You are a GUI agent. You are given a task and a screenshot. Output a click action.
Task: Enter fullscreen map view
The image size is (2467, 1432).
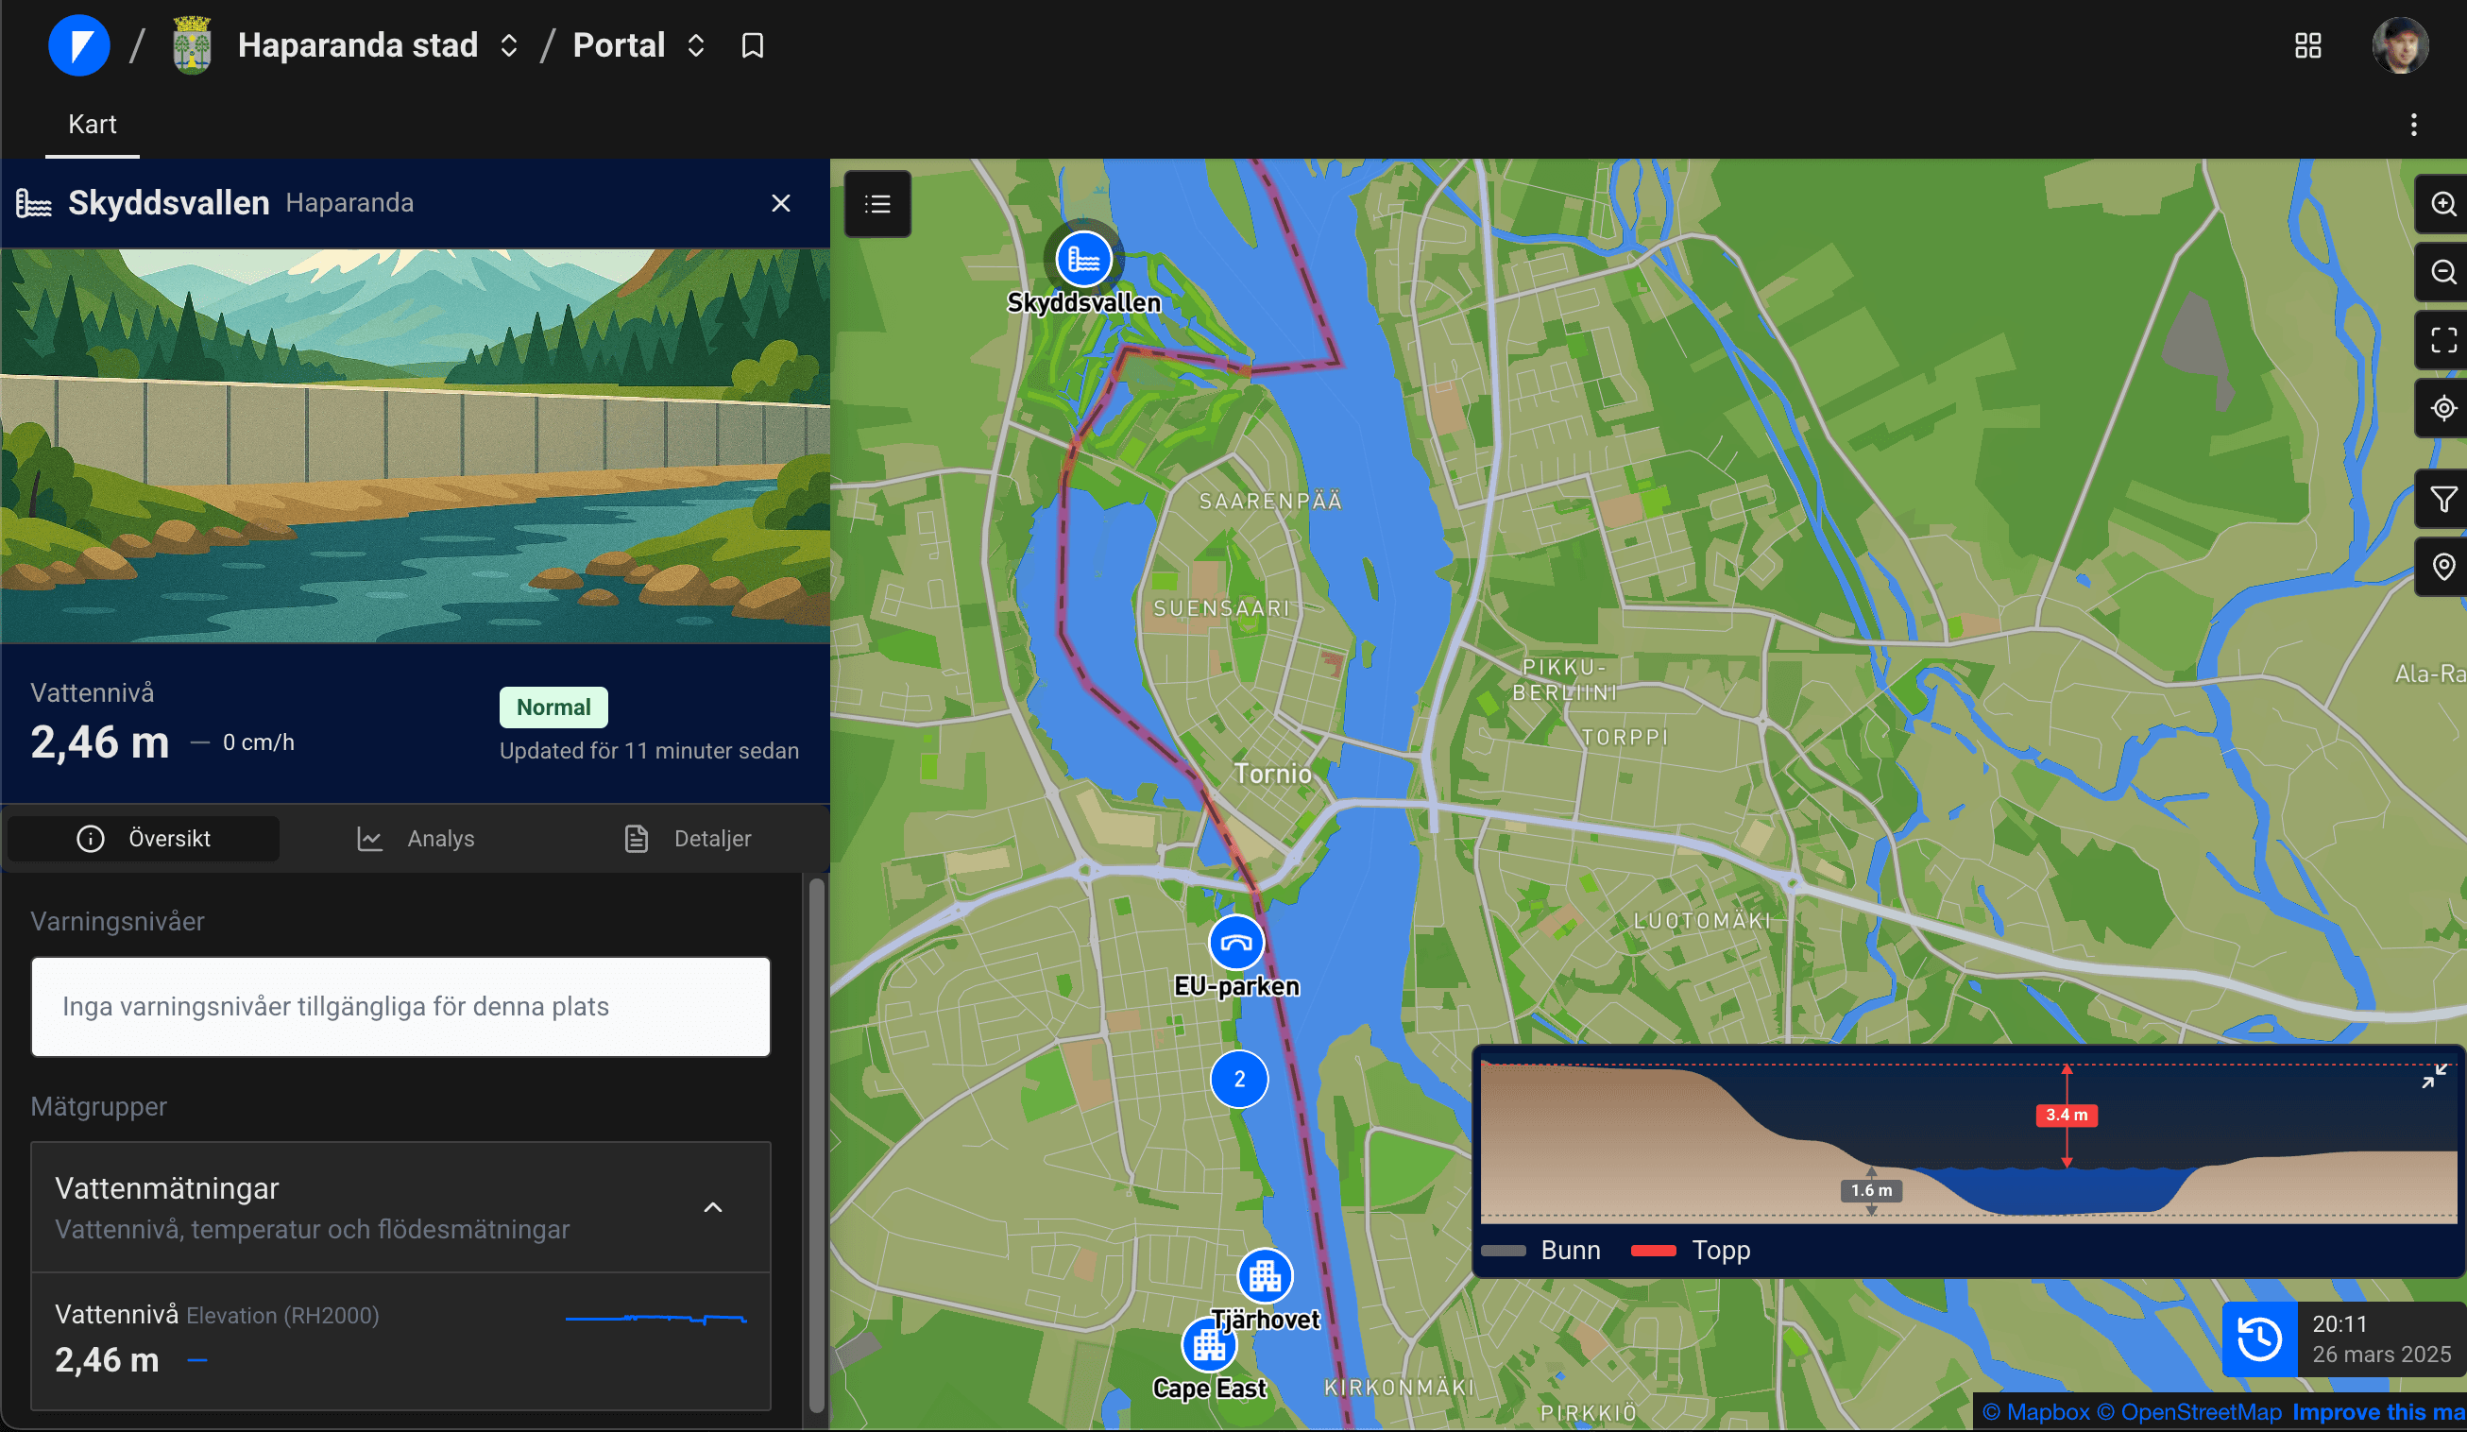point(2443,340)
